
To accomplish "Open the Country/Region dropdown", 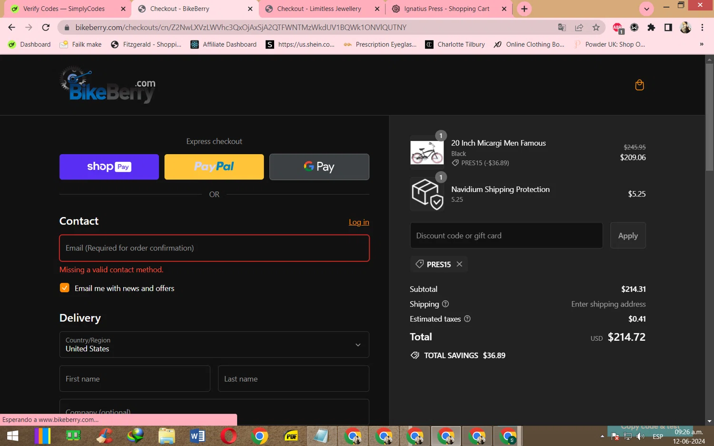I will [x=214, y=345].
